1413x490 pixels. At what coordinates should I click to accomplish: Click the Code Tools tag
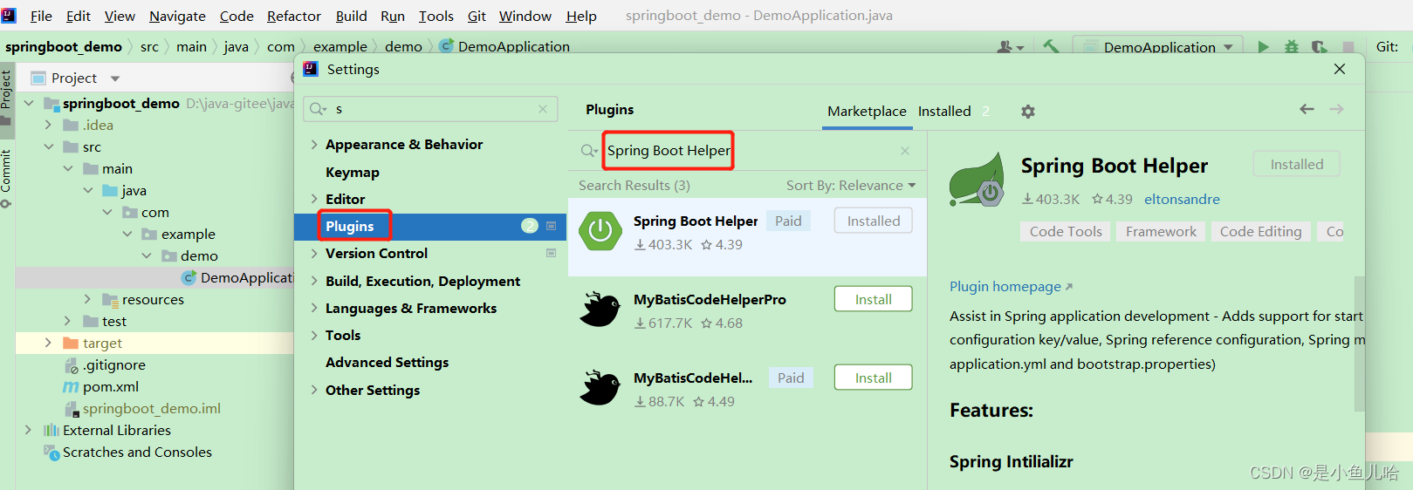tap(1066, 231)
